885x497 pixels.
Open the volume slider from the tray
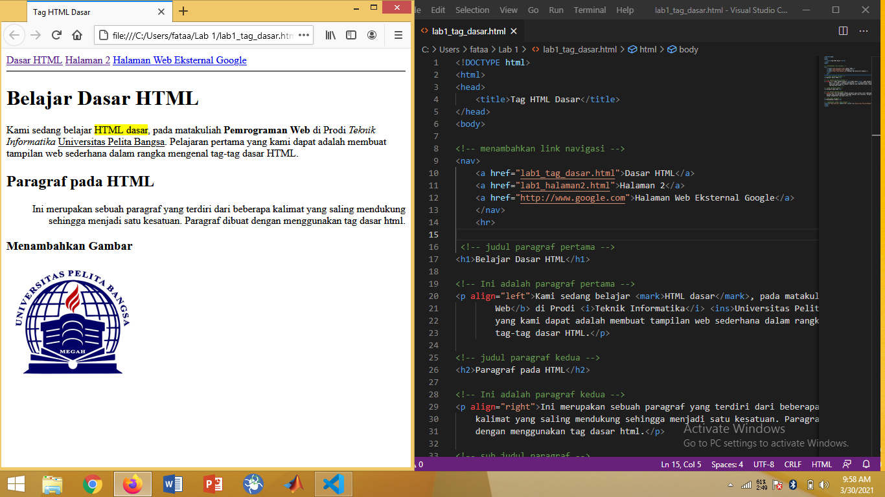(x=823, y=486)
